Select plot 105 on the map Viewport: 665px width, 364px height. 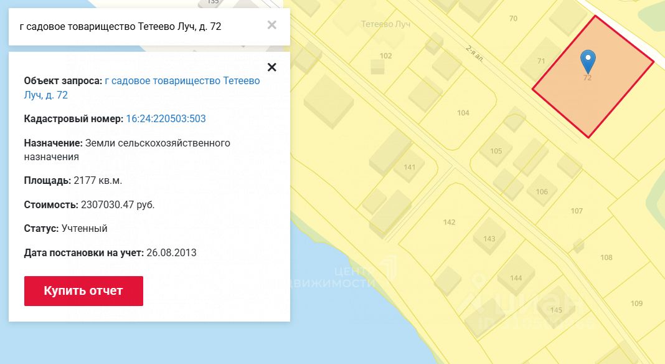click(496, 151)
